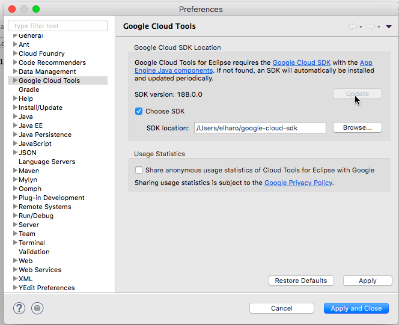Expand the Remote Systems node
This screenshot has height=325, width=399.
click(15, 207)
